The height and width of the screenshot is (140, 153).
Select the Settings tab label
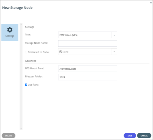(x=10, y=36)
